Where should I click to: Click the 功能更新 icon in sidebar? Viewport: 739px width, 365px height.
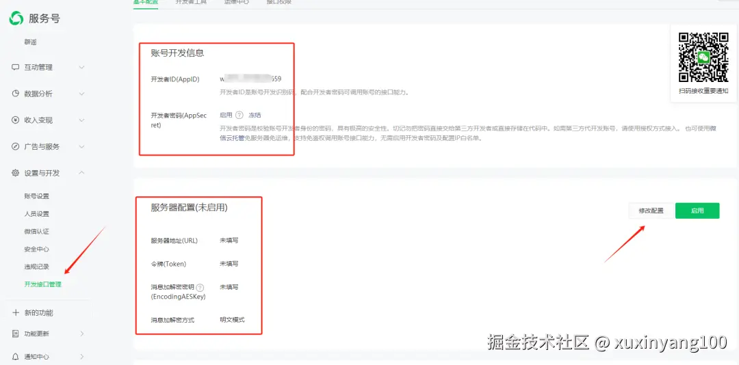[15, 334]
